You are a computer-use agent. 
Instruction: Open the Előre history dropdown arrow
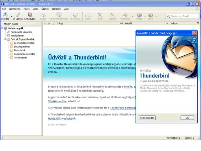(x=156, y=16)
